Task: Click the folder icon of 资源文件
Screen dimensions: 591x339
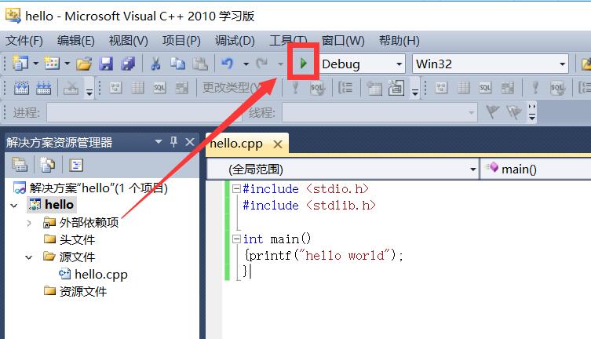Action: [49, 290]
